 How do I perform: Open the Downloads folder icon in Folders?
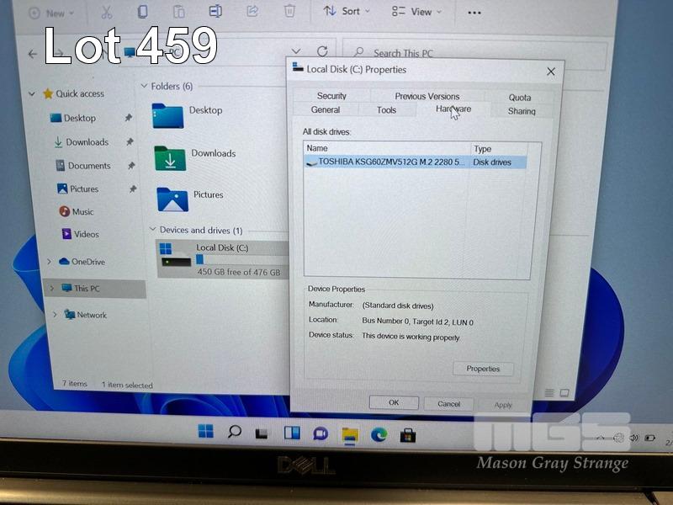click(169, 157)
